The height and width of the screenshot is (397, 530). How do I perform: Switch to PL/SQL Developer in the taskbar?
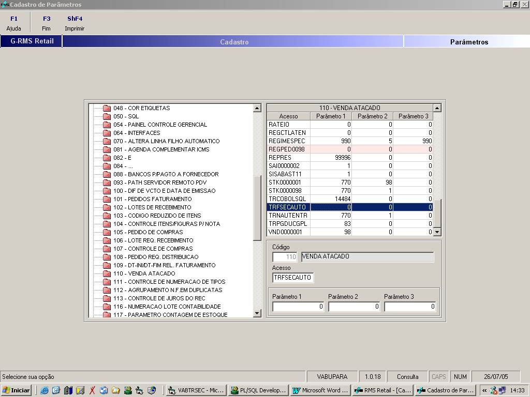(x=258, y=390)
